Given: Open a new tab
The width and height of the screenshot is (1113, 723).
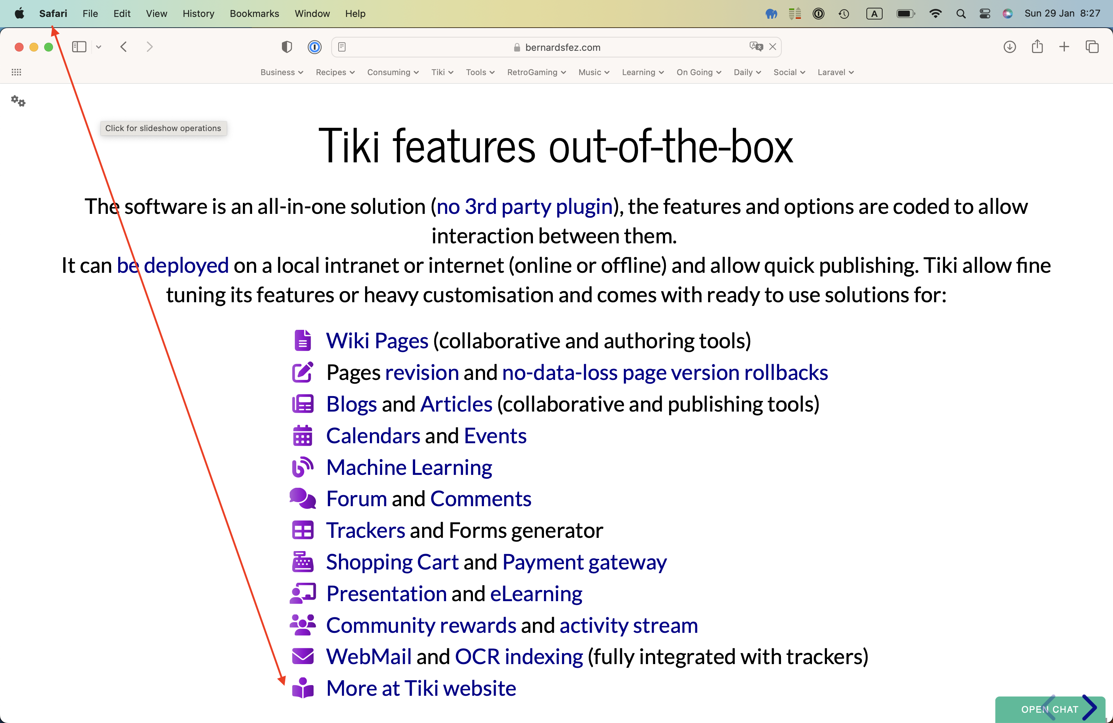Looking at the screenshot, I should 1064,47.
